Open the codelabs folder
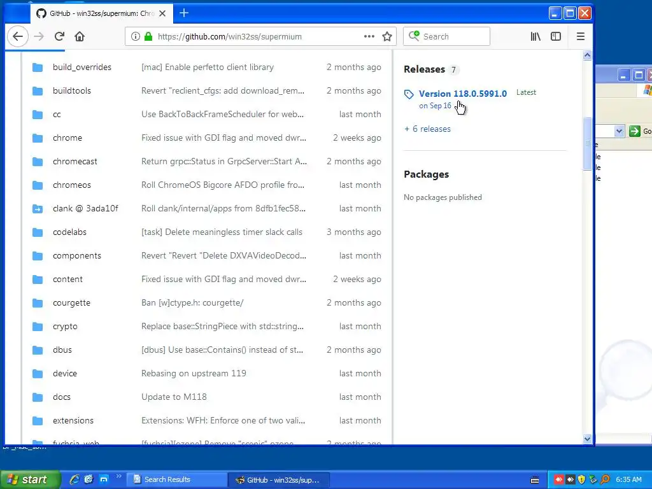The width and height of the screenshot is (652, 489). pos(69,232)
